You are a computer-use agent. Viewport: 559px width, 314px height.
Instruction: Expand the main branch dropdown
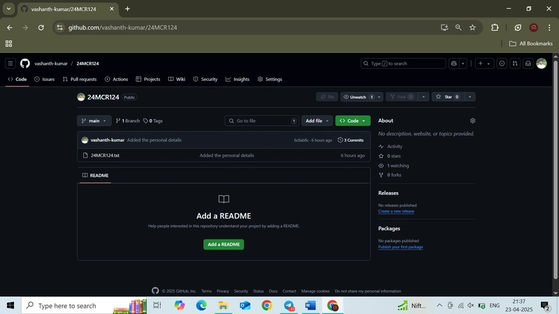(x=94, y=121)
